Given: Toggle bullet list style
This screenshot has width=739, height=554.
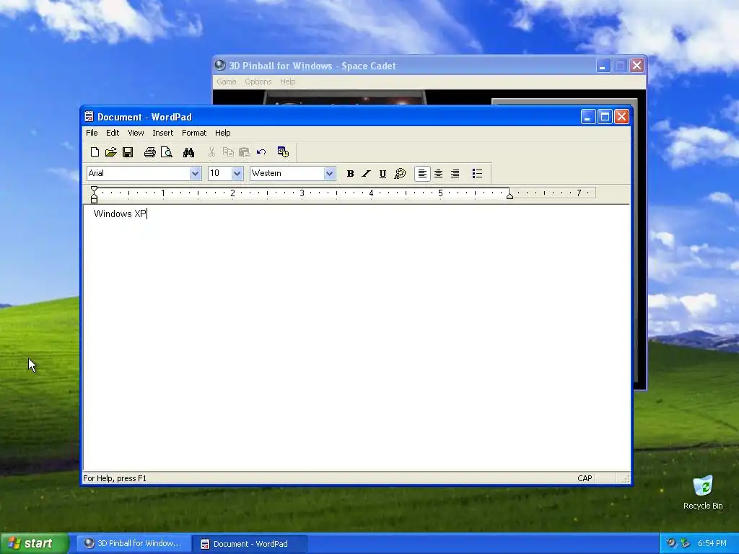Looking at the screenshot, I should pyautogui.click(x=477, y=174).
